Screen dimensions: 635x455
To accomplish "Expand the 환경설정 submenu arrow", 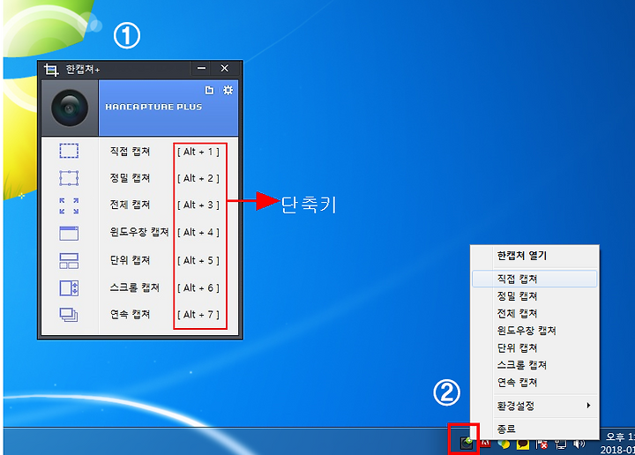I will point(588,406).
